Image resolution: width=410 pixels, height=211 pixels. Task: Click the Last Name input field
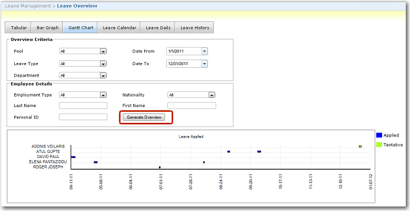click(83, 105)
